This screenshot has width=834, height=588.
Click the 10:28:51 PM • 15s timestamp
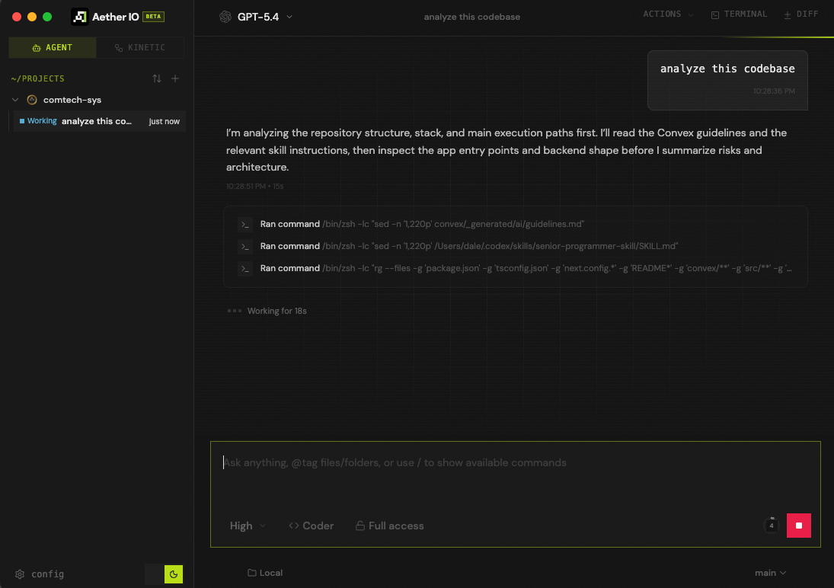coord(255,187)
